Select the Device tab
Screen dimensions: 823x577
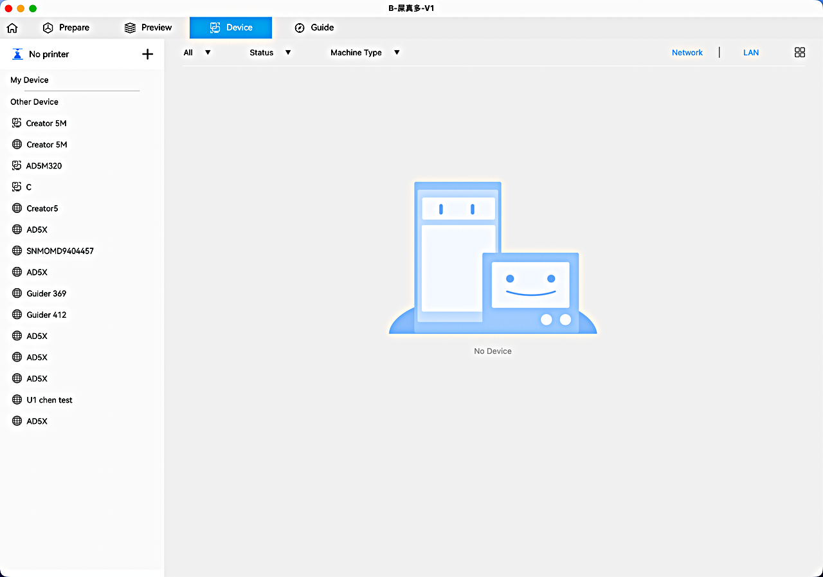coord(231,28)
